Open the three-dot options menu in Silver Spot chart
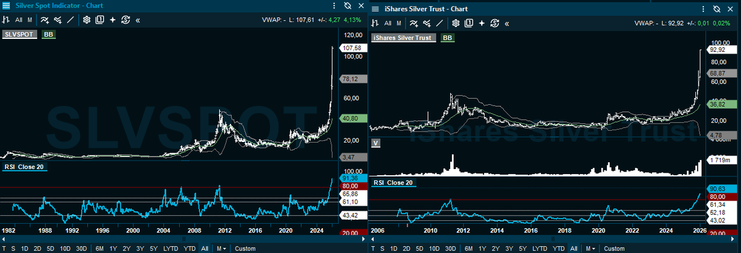The image size is (741, 253). (x=334, y=6)
